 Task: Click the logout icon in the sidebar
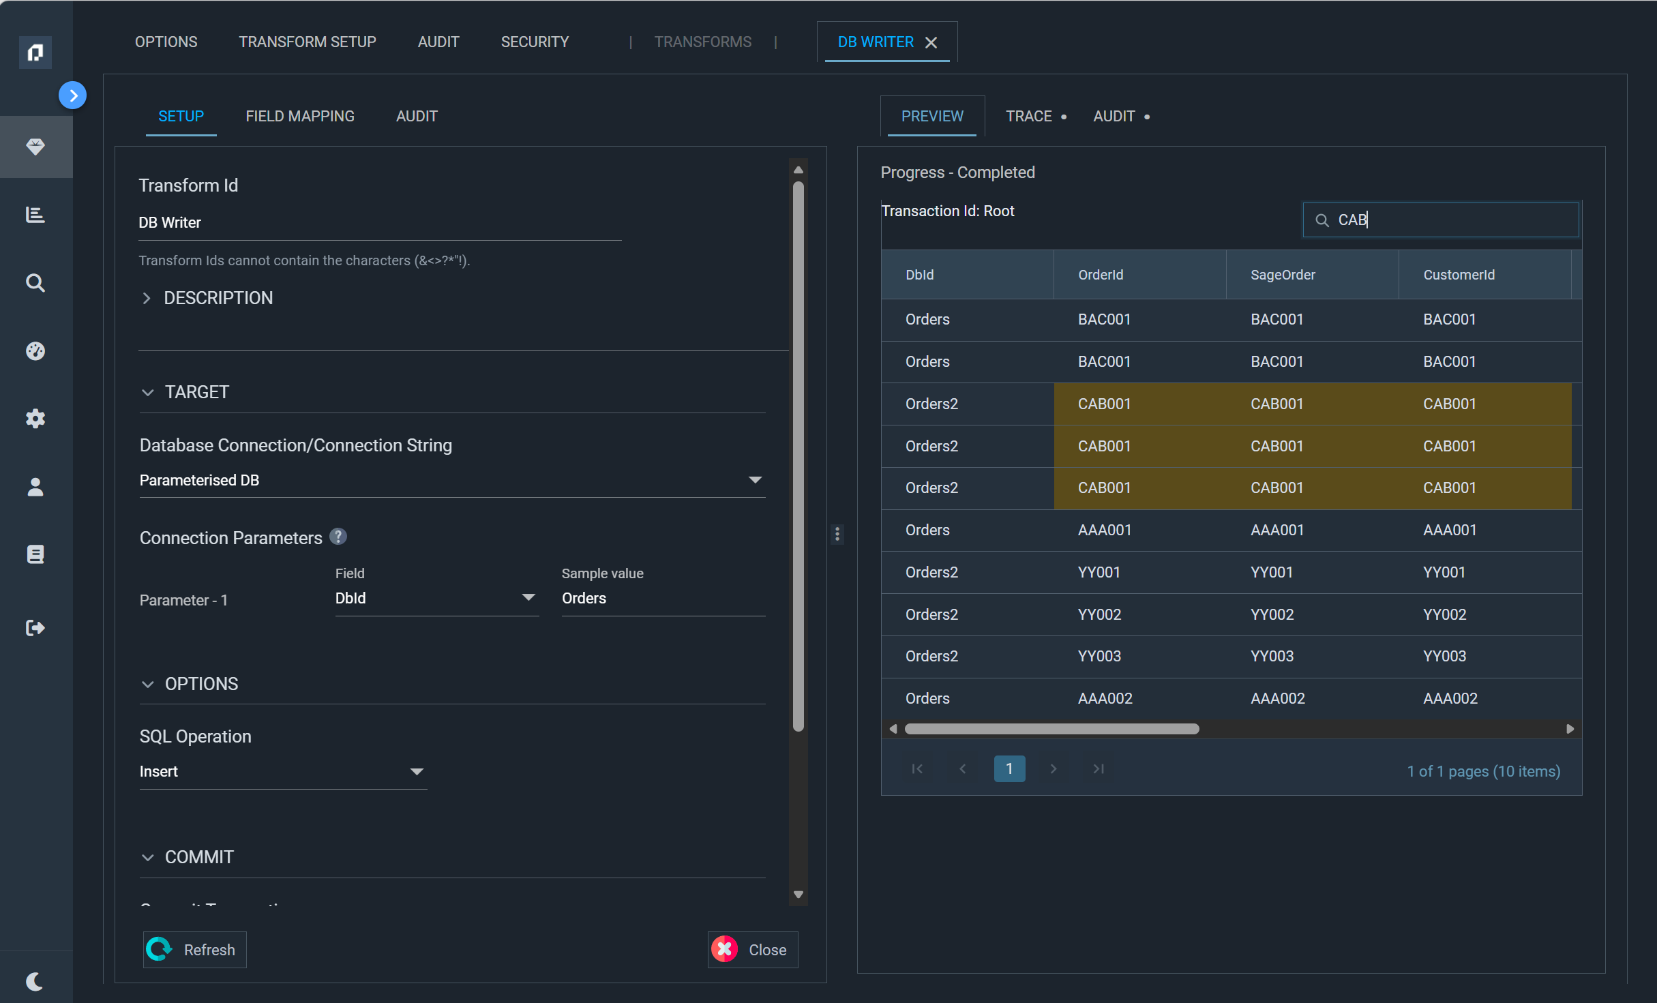pyautogui.click(x=35, y=628)
